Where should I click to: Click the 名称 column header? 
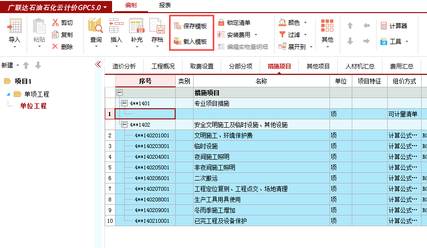(262, 81)
